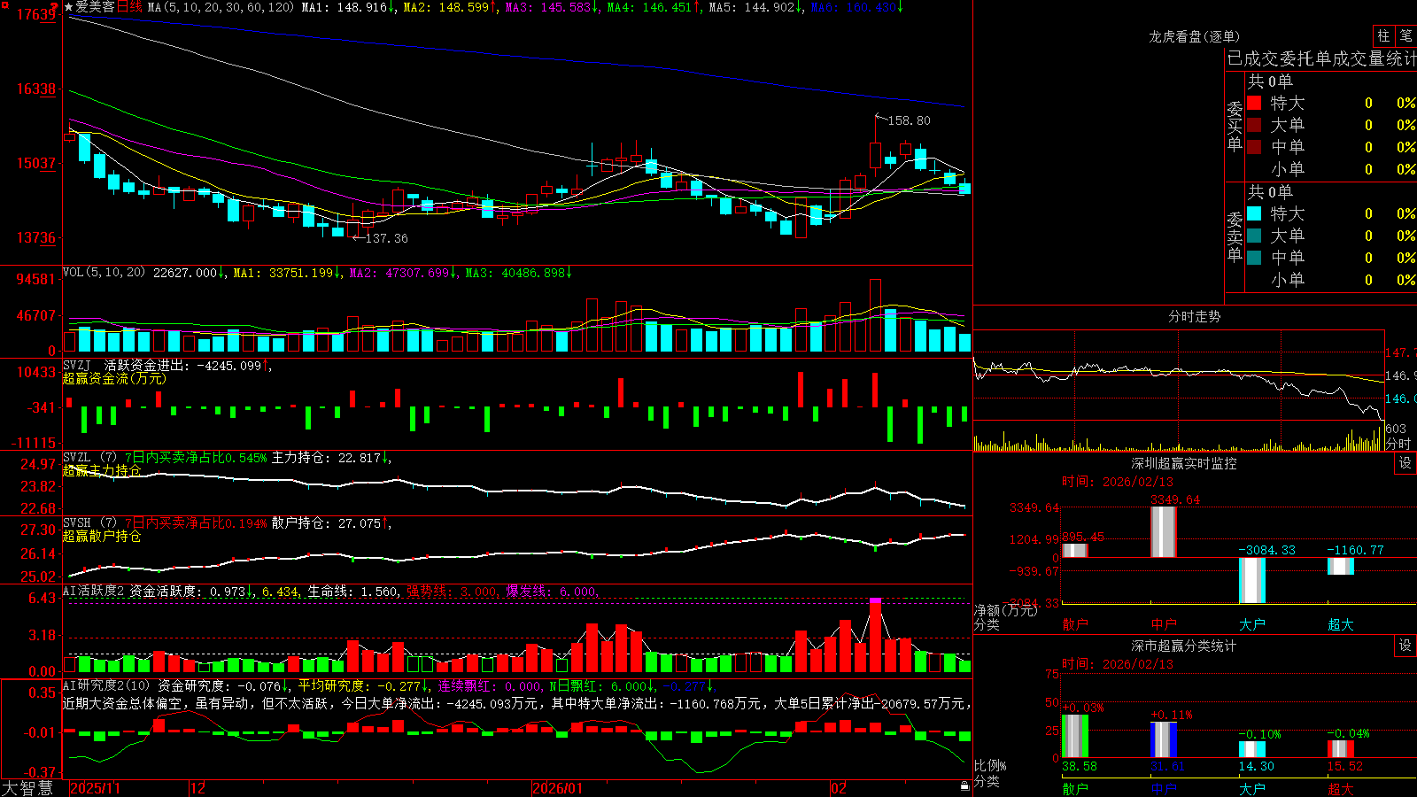The width and height of the screenshot is (1417, 797).
Task: Click the 大户 -3084.33 bar in 实时监控
Action: click(x=1252, y=580)
